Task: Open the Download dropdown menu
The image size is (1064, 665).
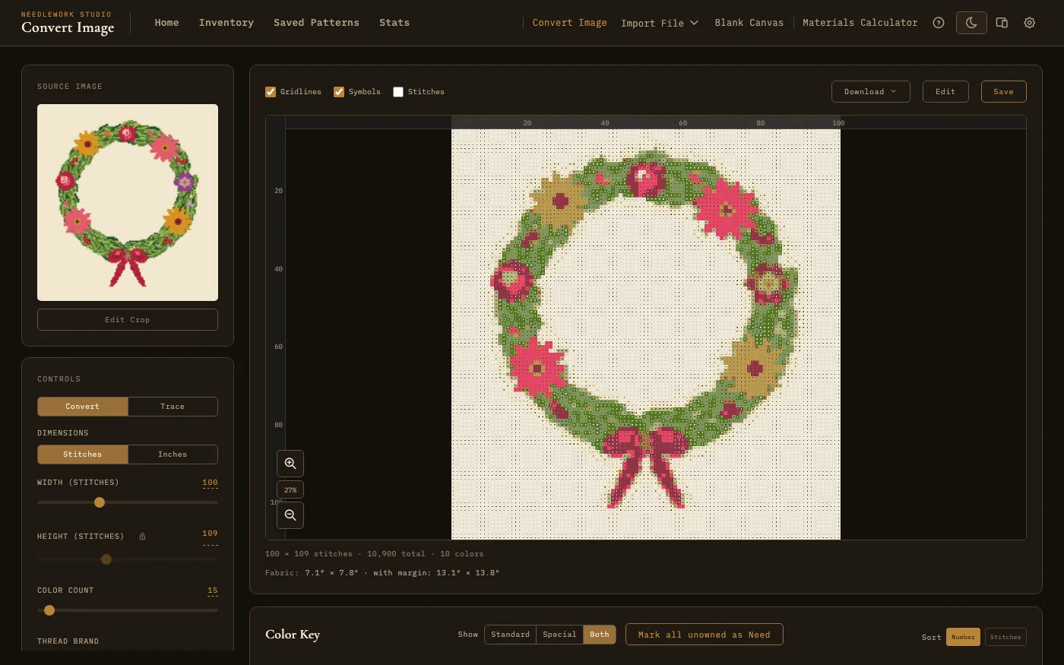Action: click(x=871, y=92)
